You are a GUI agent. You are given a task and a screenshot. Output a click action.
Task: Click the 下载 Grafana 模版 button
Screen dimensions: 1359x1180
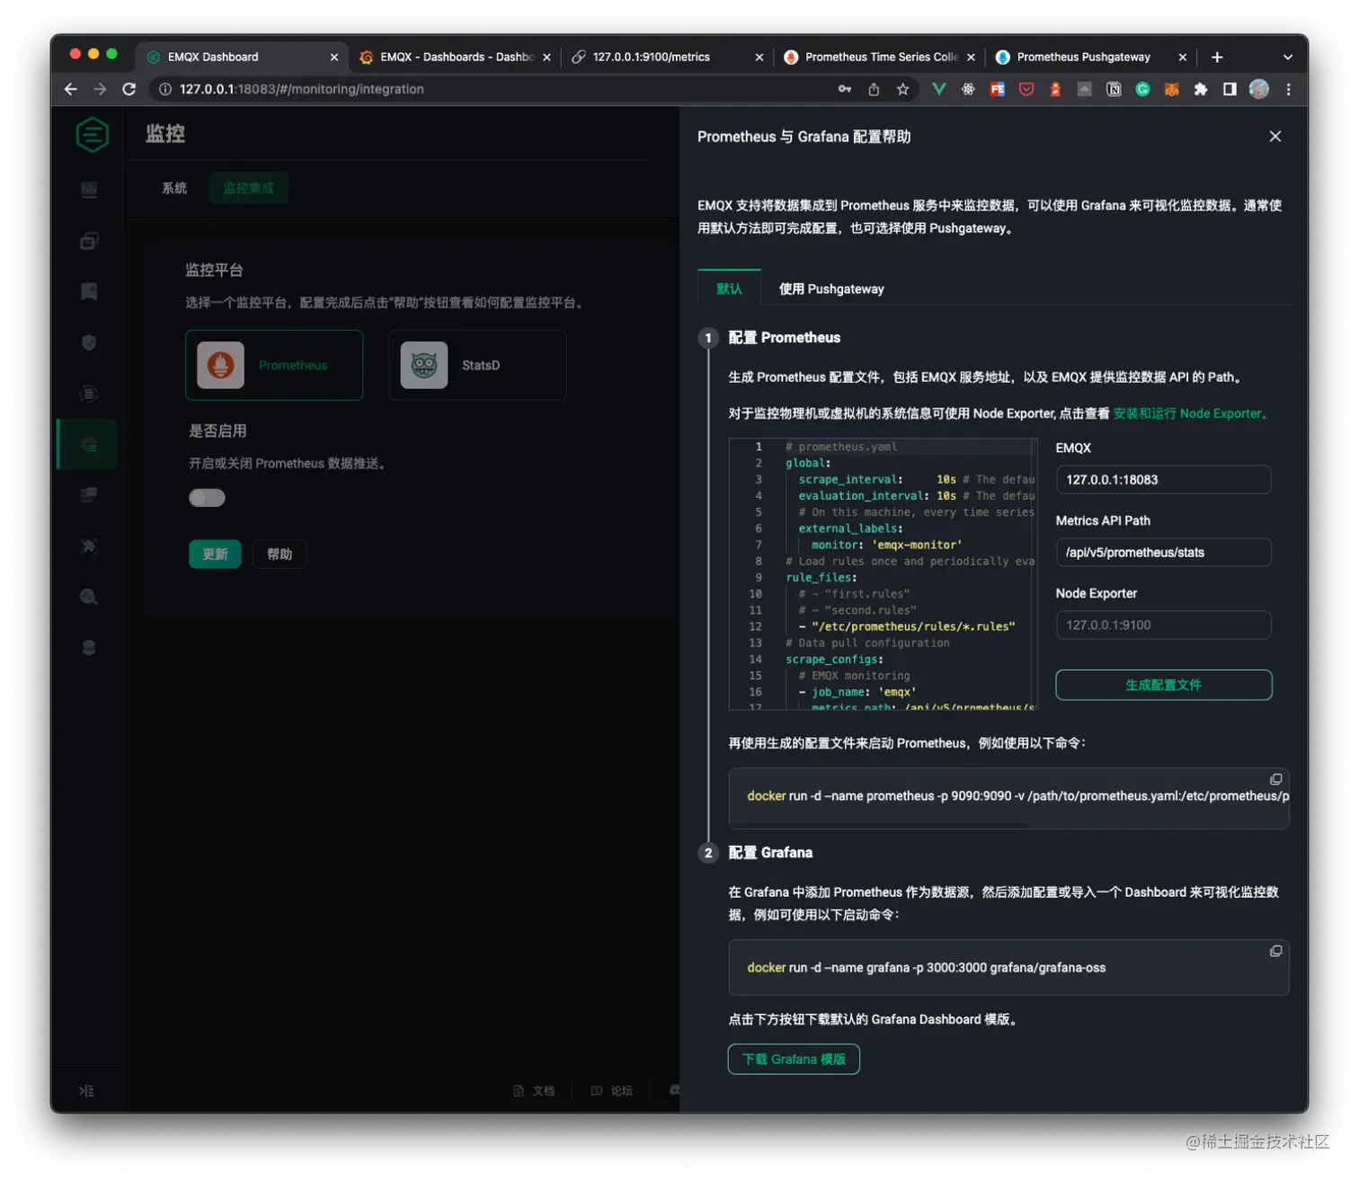click(793, 1059)
